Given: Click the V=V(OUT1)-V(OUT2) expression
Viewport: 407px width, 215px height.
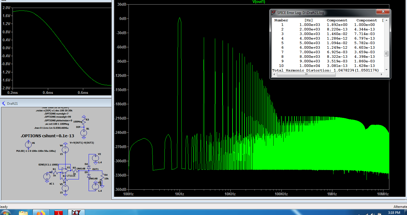Looking at the screenshot, I should coord(82,143).
